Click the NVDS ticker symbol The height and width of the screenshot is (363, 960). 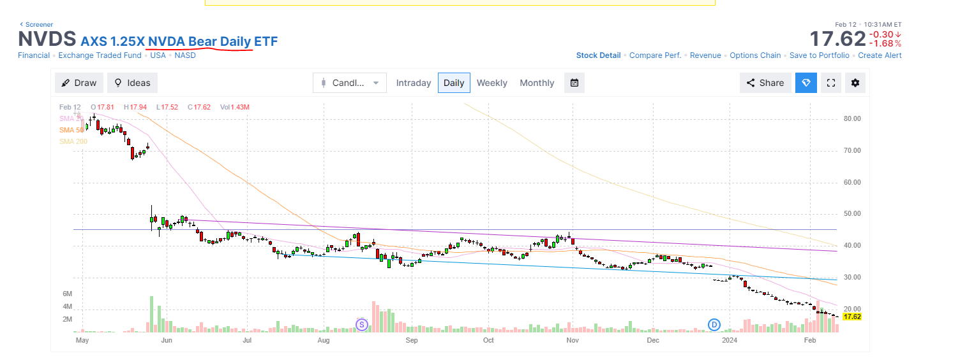(47, 39)
